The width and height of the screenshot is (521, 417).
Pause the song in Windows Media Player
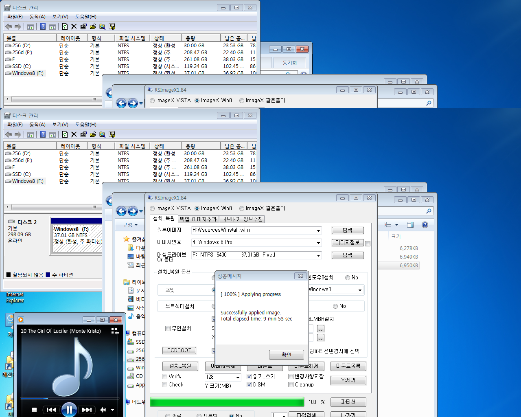click(69, 410)
